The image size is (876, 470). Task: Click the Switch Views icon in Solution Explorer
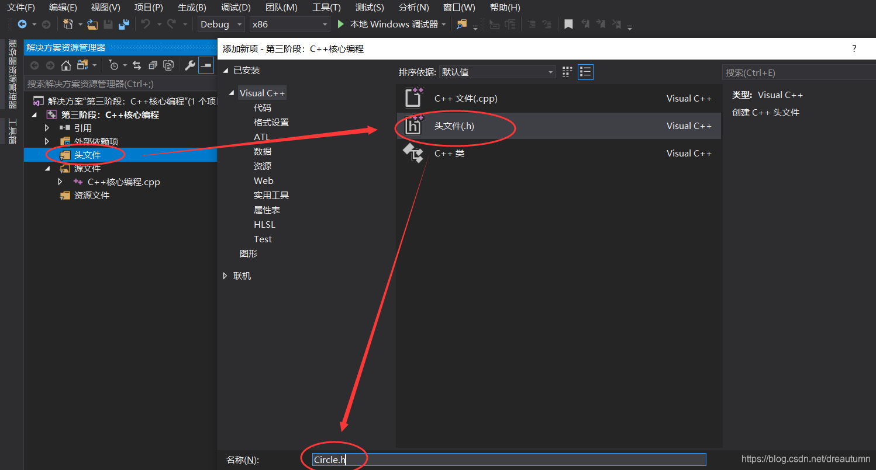pos(82,65)
